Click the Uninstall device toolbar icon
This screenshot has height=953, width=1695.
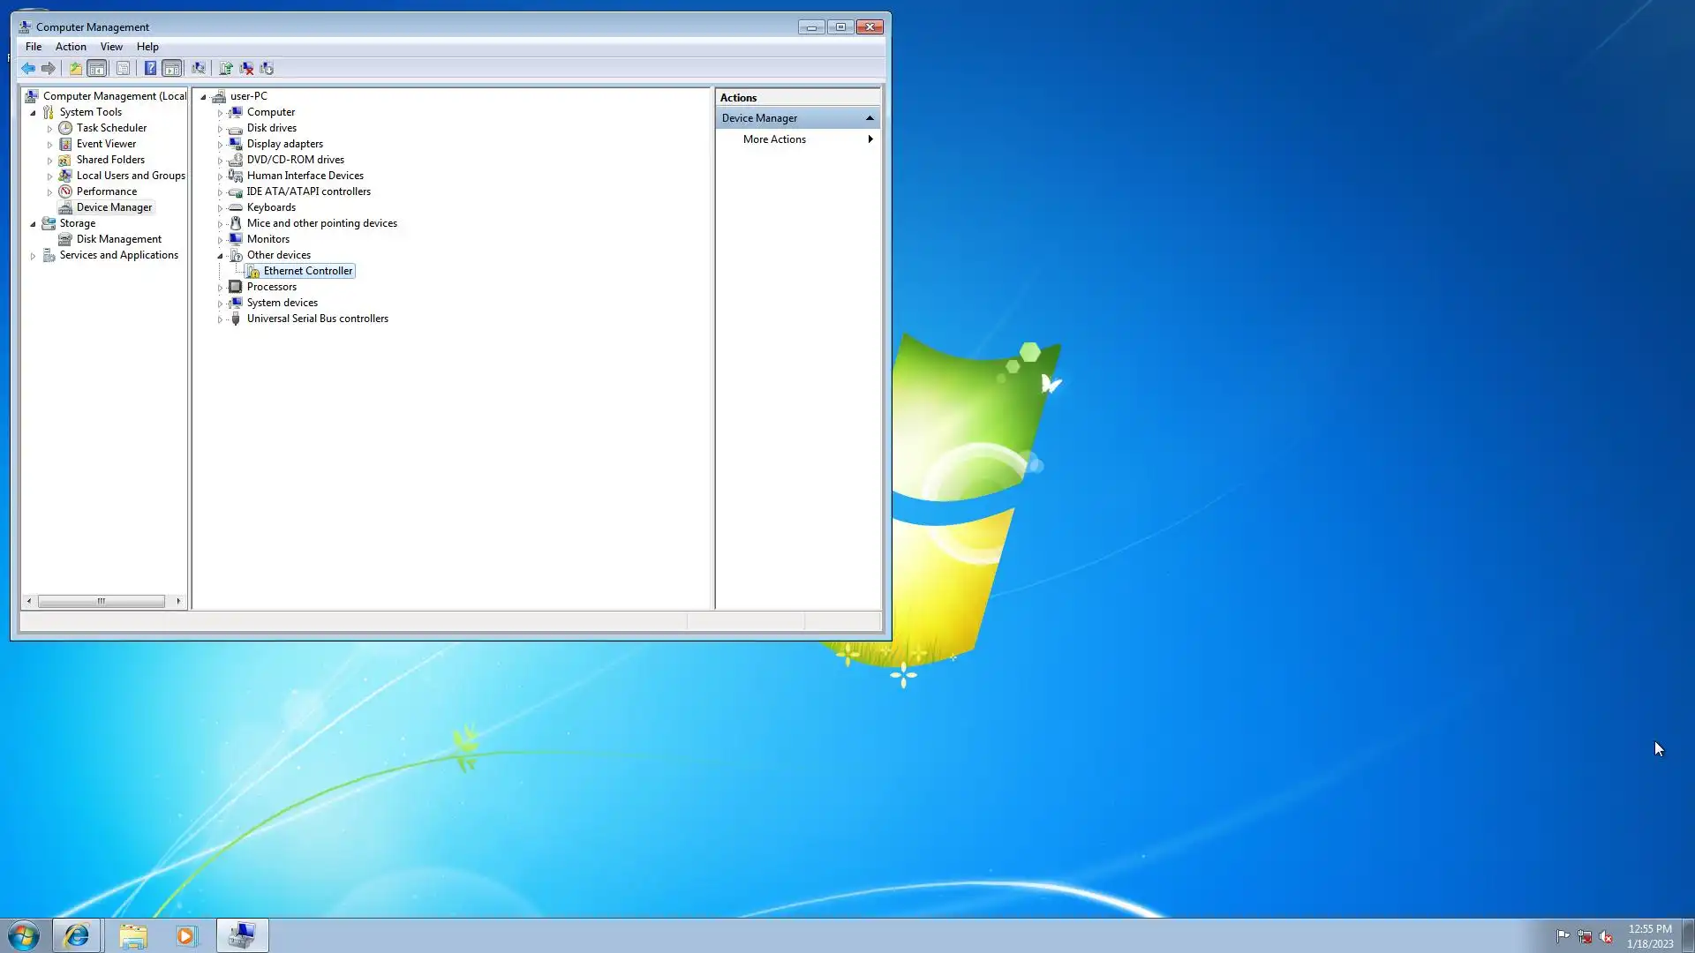point(246,68)
